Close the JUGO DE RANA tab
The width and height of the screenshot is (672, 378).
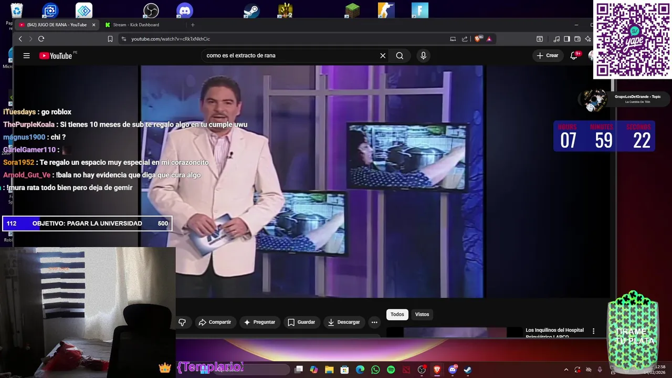[x=94, y=25]
